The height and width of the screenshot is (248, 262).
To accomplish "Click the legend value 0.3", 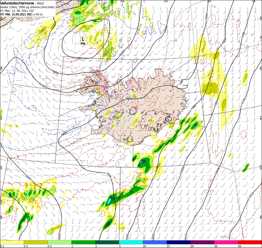I will click(x=26, y=246).
